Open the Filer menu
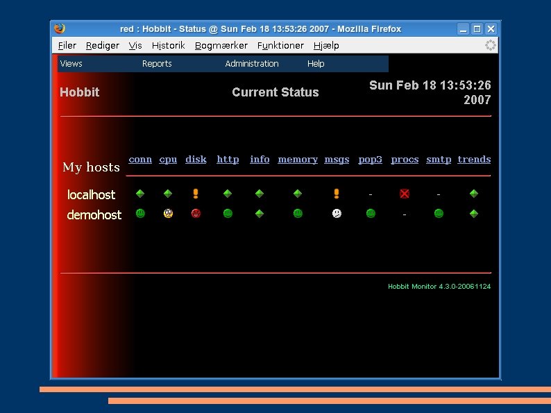The image size is (551, 413). [x=67, y=46]
